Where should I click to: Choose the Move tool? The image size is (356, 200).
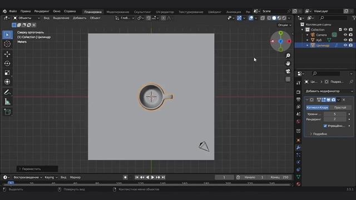(x=7, y=54)
